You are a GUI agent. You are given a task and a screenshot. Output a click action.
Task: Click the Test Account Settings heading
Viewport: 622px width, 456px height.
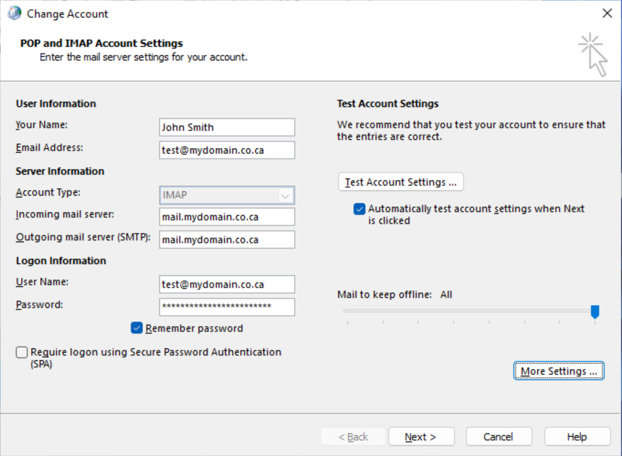tap(388, 103)
